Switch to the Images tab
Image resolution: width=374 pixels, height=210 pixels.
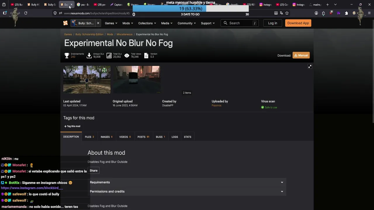pyautogui.click(x=106, y=137)
